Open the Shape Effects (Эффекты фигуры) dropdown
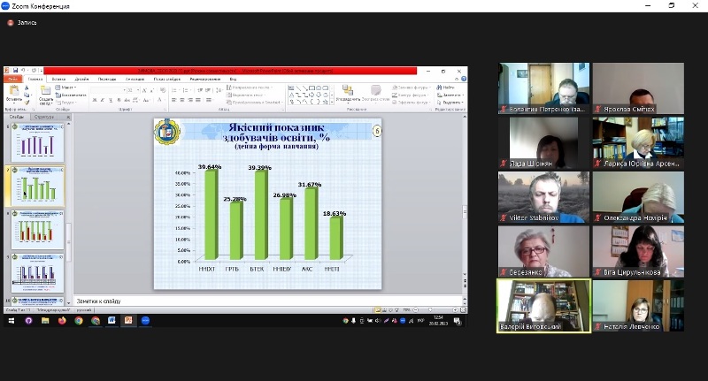This screenshot has width=708, height=381. point(412,103)
